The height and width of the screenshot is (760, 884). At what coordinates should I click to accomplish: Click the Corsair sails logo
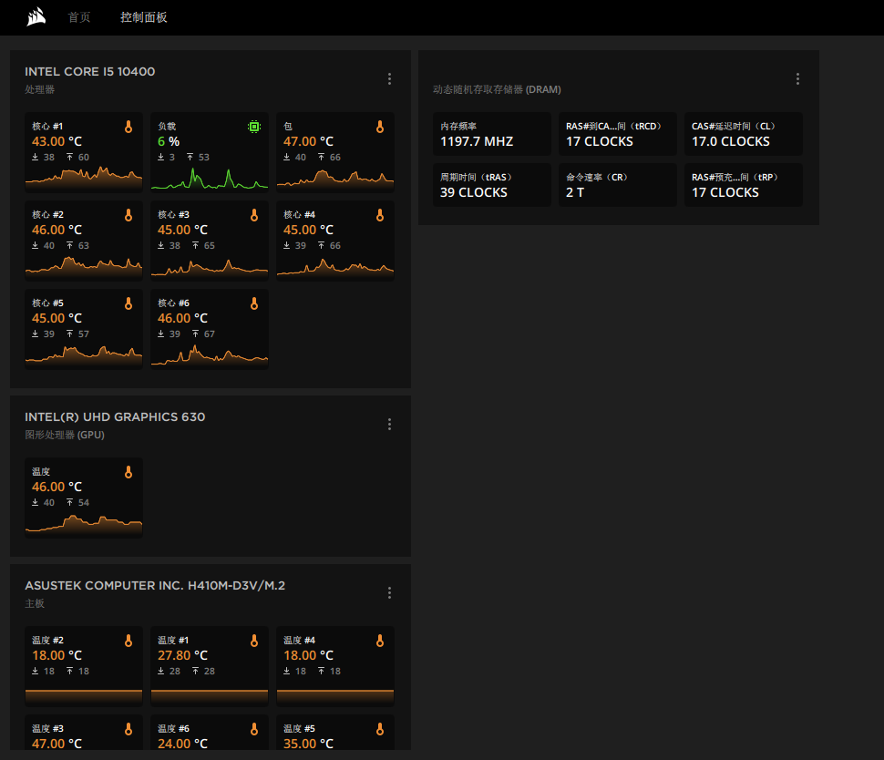point(36,17)
